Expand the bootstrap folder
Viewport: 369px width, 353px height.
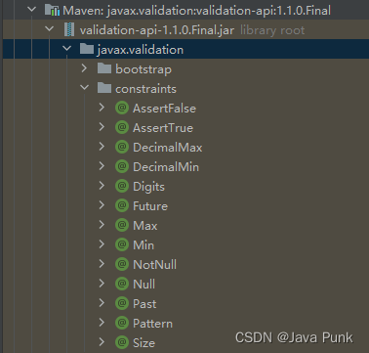click(85, 68)
